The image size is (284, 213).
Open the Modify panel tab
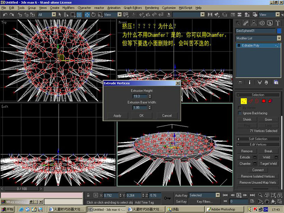click(x=246, y=23)
